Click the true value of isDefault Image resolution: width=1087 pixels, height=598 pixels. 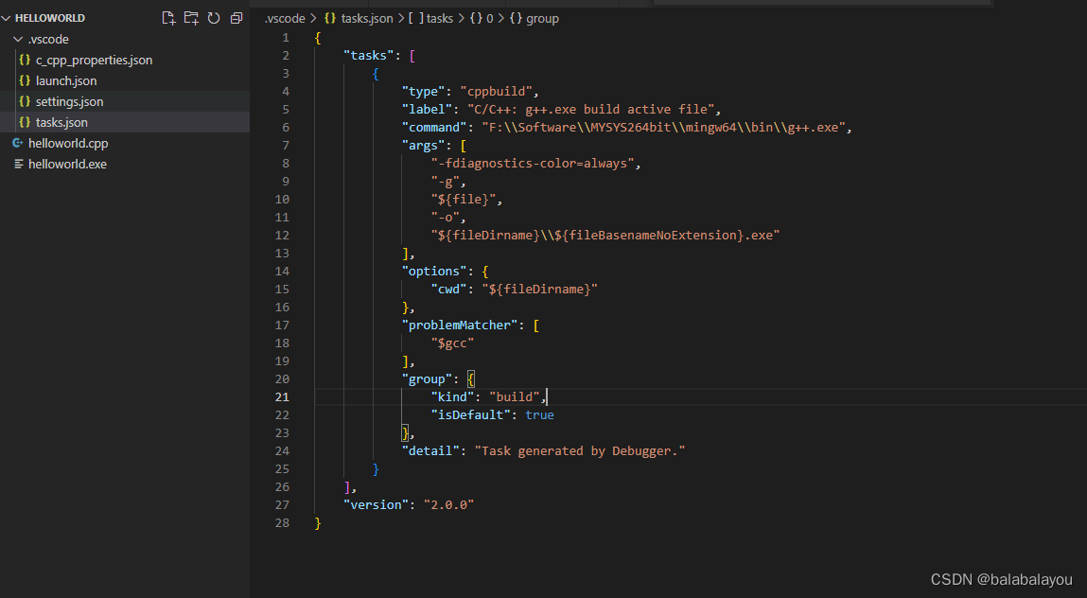539,414
